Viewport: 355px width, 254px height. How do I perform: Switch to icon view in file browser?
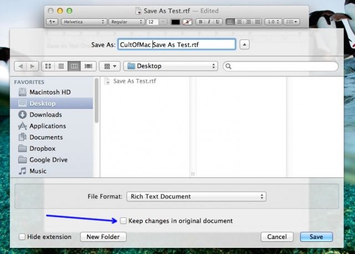click(49, 66)
